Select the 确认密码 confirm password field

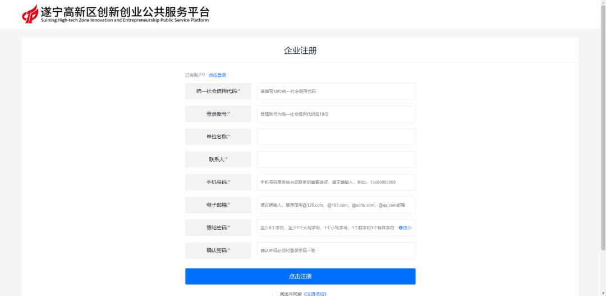coord(336,251)
